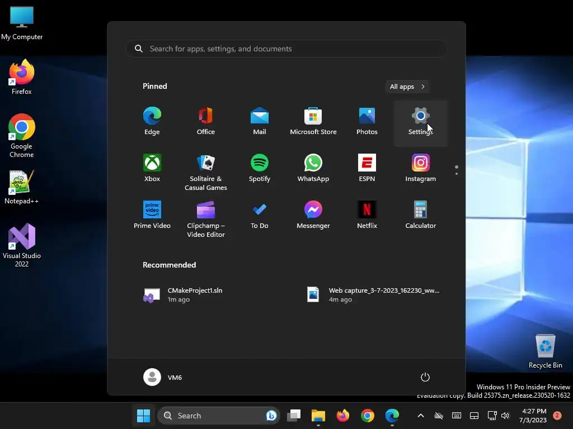Go to next pinned apps page dots
Screen dimensions: 573x429
click(457, 170)
